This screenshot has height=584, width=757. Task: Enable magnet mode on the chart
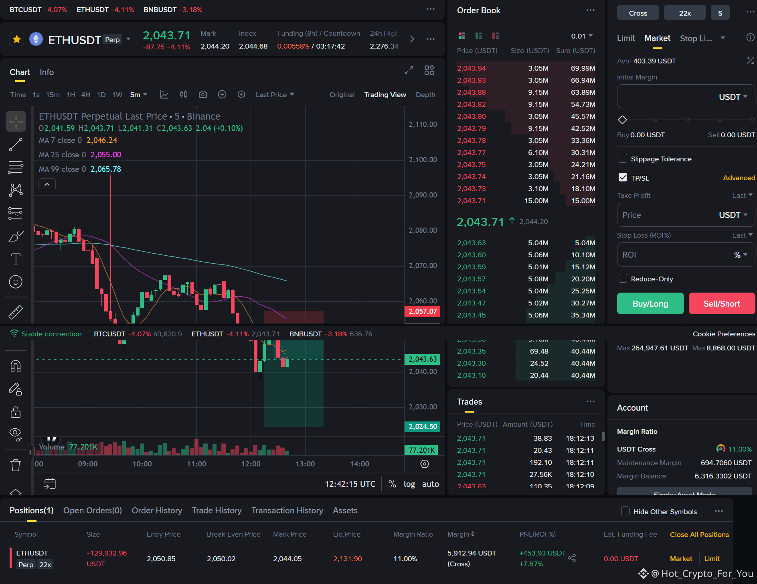16,366
